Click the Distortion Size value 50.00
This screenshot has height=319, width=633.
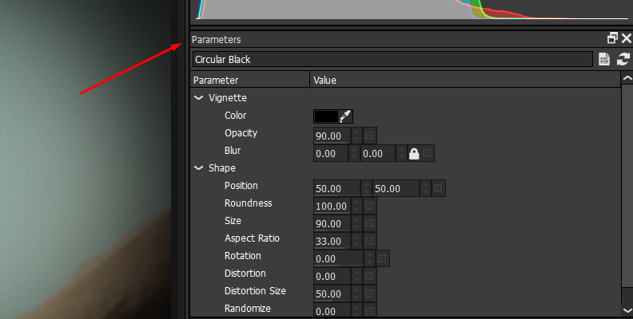click(332, 293)
